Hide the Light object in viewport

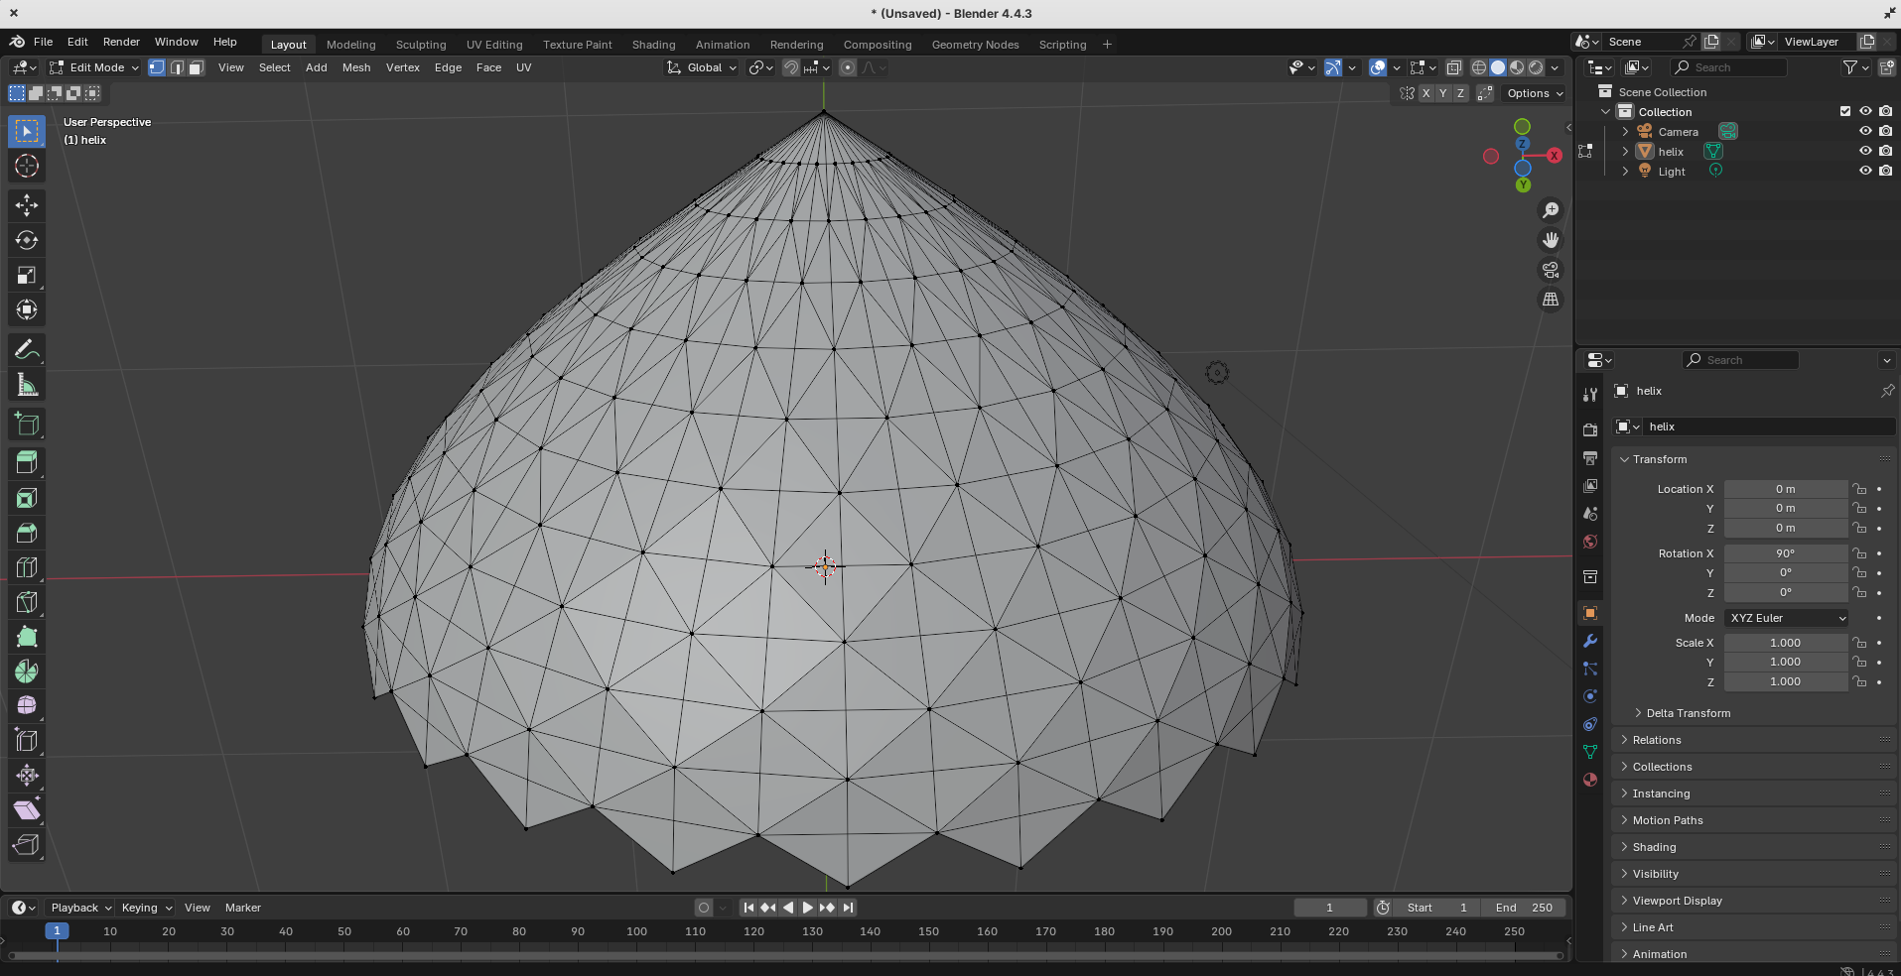[1865, 171]
